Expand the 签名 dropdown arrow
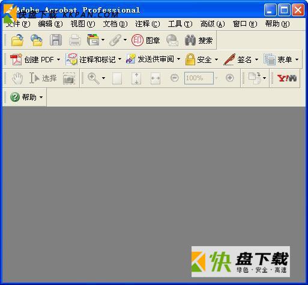The image size is (308, 285). point(256,59)
